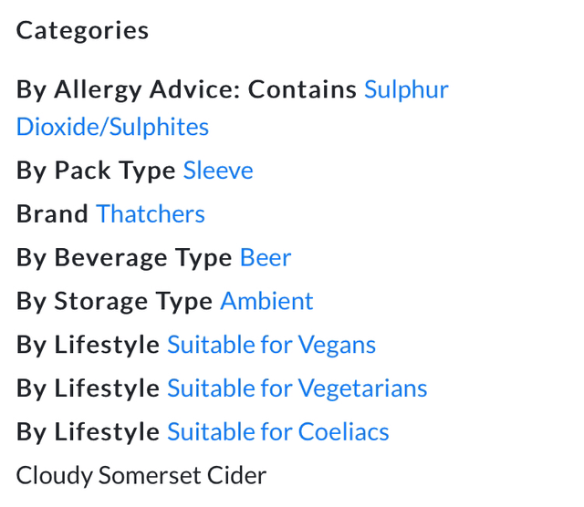
Task: Visit the Suitable for Coeliacs link
Action: pyautogui.click(x=277, y=432)
